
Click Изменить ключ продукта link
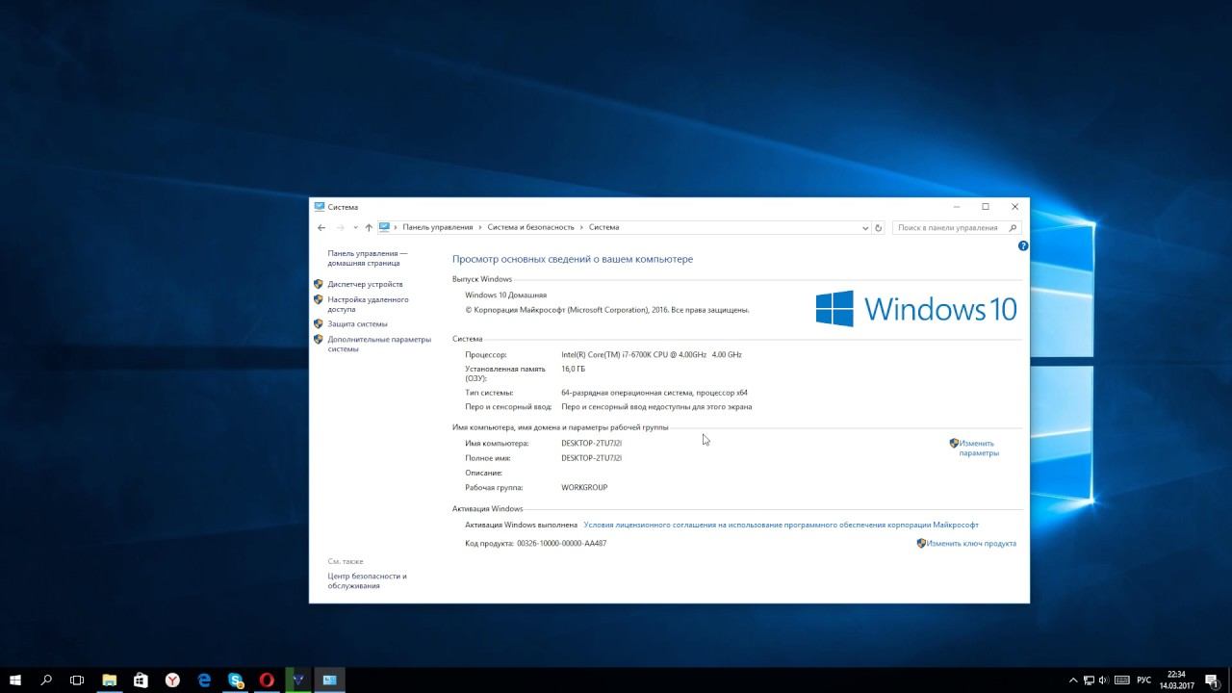coord(971,544)
